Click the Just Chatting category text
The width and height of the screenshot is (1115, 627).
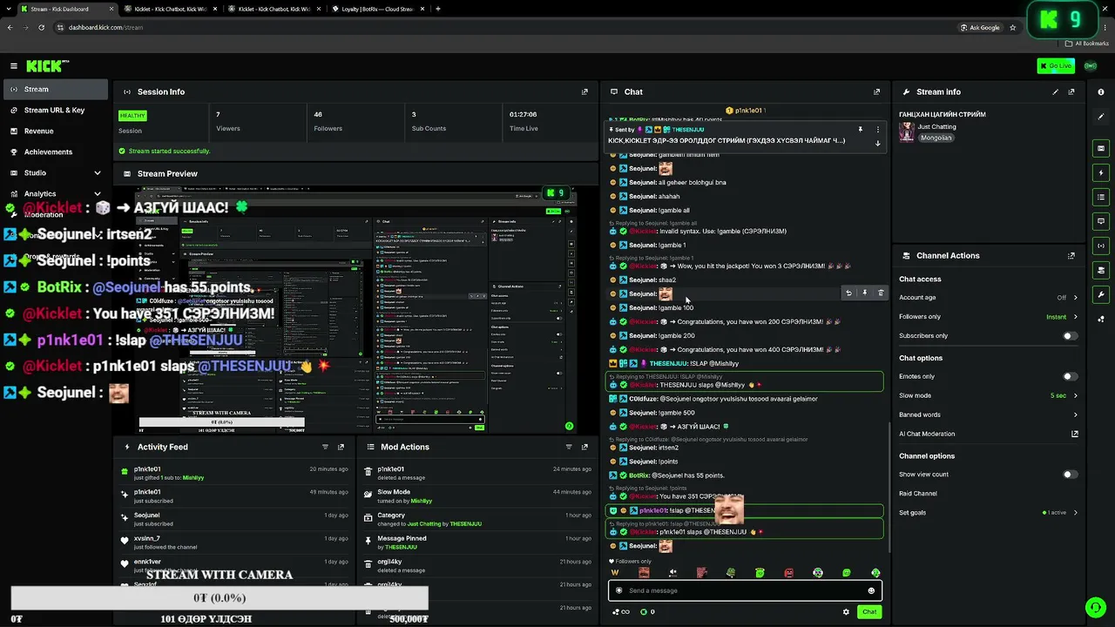(x=936, y=127)
